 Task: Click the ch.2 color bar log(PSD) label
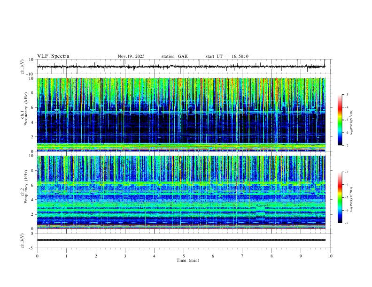[351, 199]
